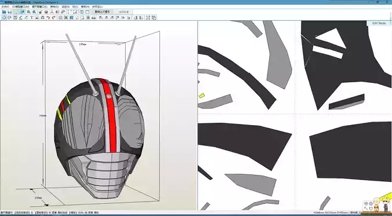Screen dimensions: 392x216
Task: Select the small yellow piece in the 2D pattern
Action: pos(202,95)
